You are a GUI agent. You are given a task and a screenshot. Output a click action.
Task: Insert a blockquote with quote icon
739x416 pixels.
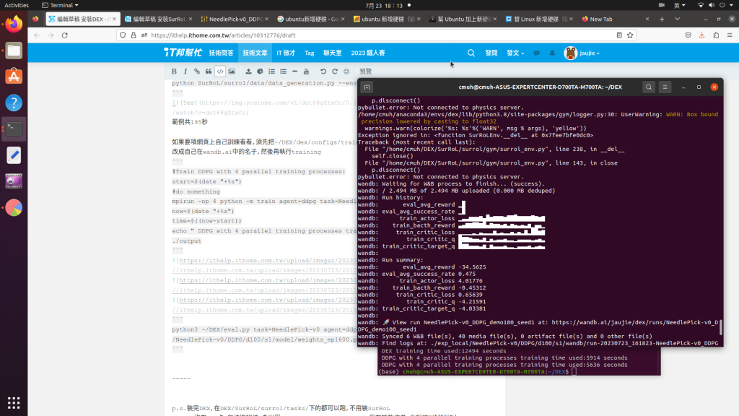click(x=209, y=71)
